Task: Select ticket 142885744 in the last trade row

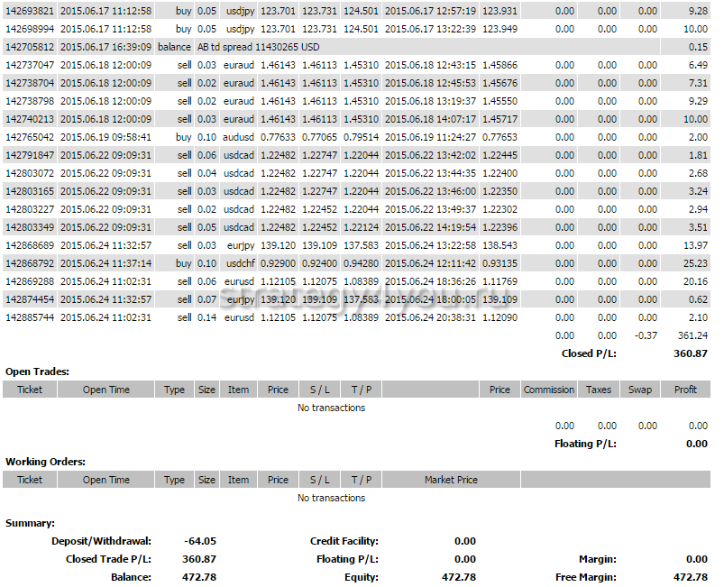Action: pyautogui.click(x=30, y=317)
